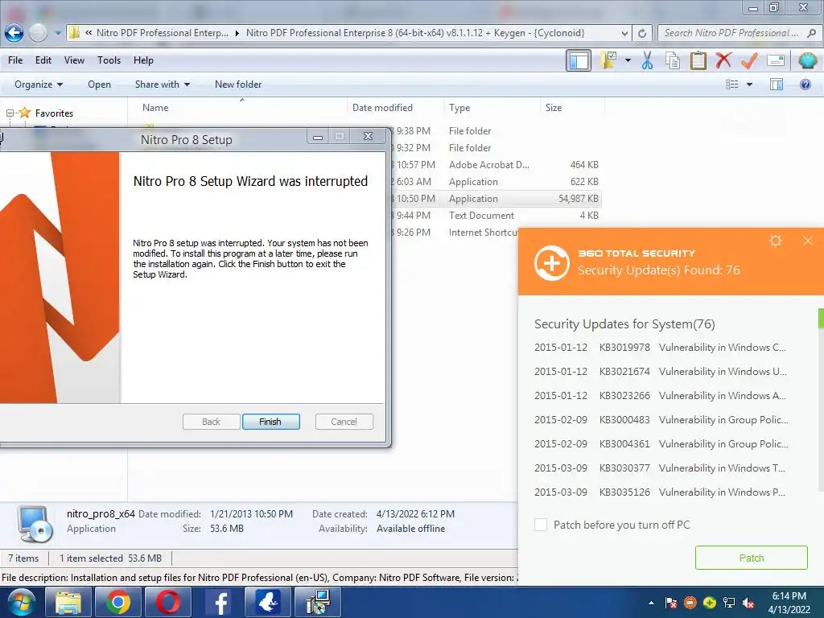Click the taskbar clock showing 6:14 PM

789,603
